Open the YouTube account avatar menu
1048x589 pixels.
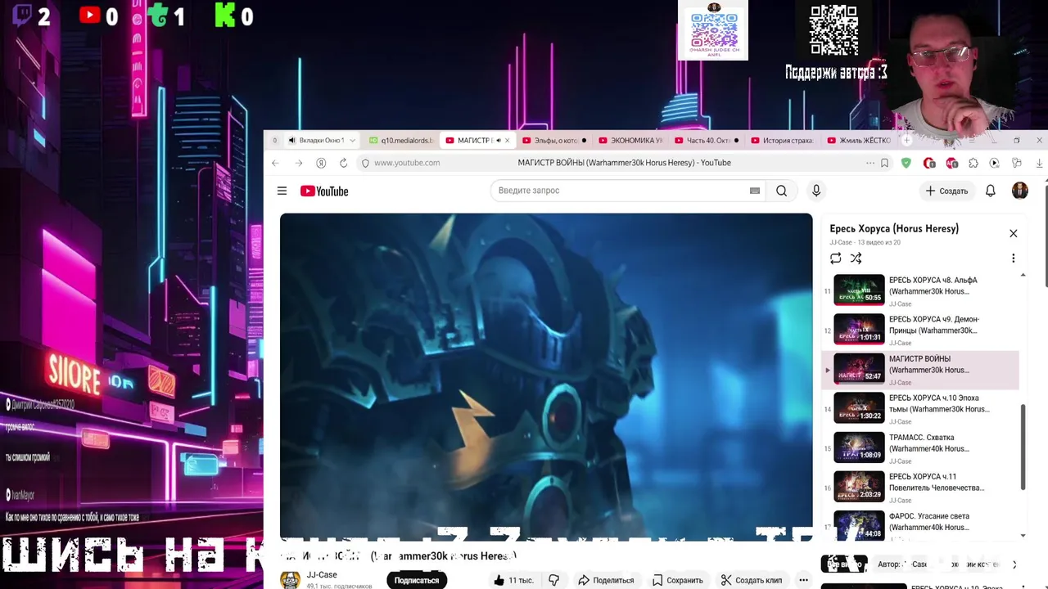[1019, 191]
